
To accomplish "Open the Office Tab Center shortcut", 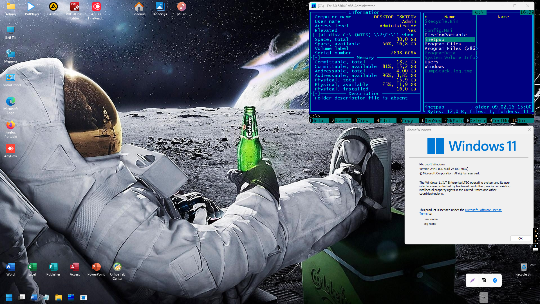I will click(117, 269).
